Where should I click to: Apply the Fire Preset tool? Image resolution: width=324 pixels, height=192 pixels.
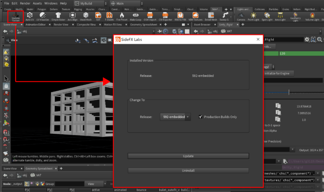coord(122,16)
